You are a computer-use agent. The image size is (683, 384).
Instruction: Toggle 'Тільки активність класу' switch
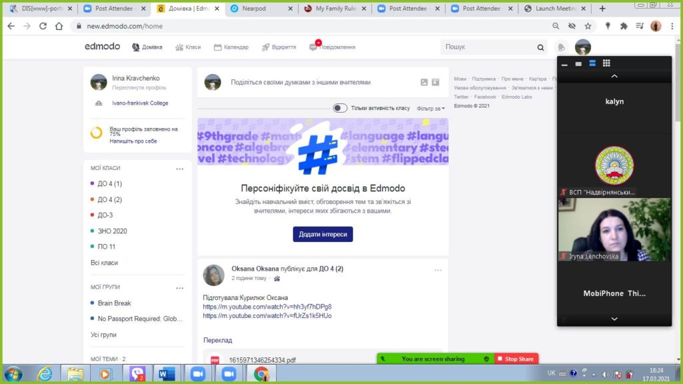click(x=340, y=108)
